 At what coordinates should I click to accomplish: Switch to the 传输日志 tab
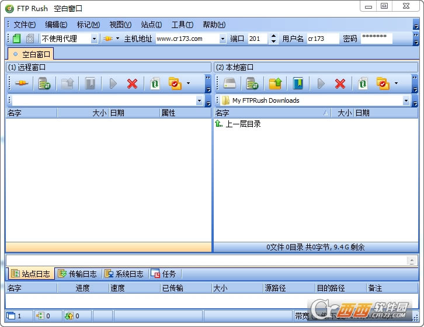coord(77,274)
